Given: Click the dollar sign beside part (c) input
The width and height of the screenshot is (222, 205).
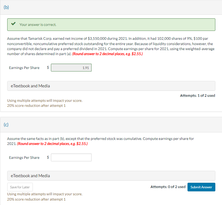Looking at the screenshot, I should click(x=48, y=157).
